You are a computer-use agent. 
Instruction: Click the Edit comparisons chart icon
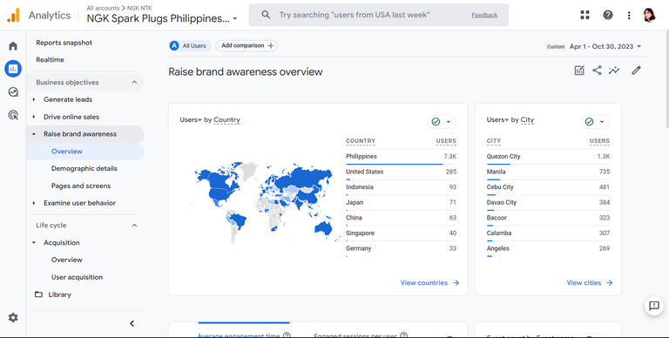(x=579, y=71)
